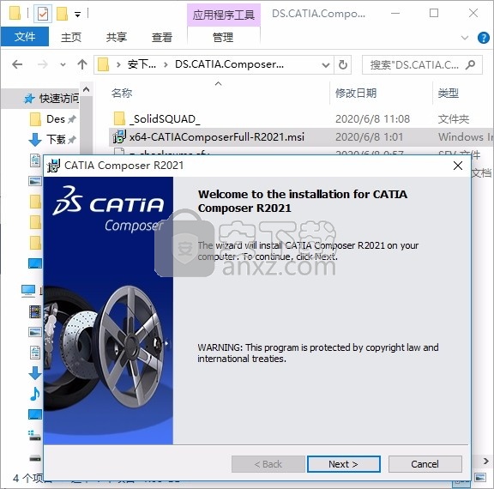Open 下载 pinned folder in sidebar
This screenshot has width=494, height=489.
[56, 139]
